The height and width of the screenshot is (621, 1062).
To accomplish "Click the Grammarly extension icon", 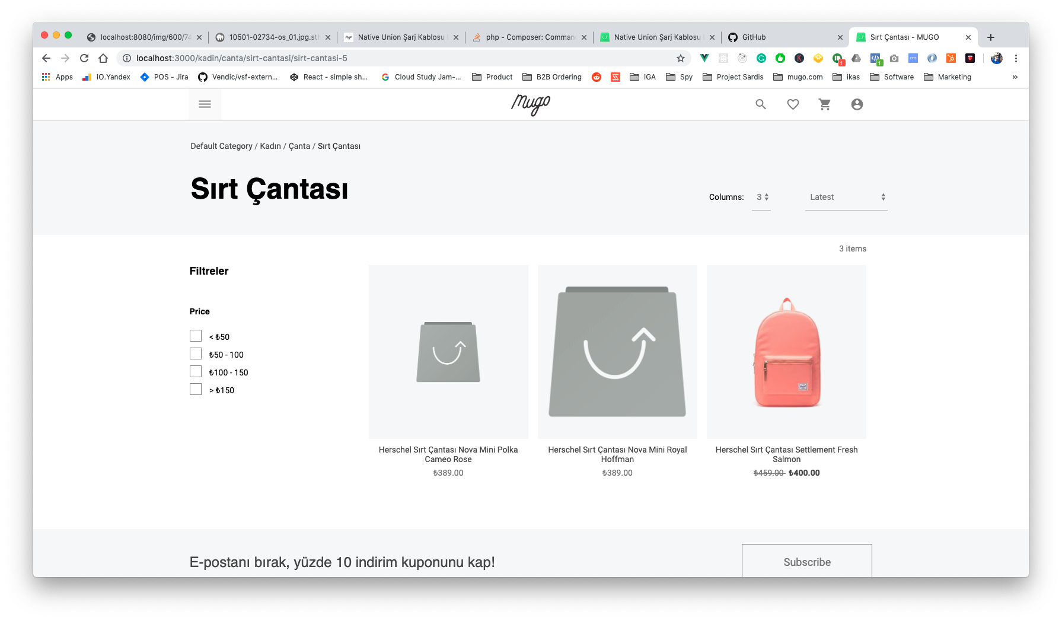I will point(761,58).
